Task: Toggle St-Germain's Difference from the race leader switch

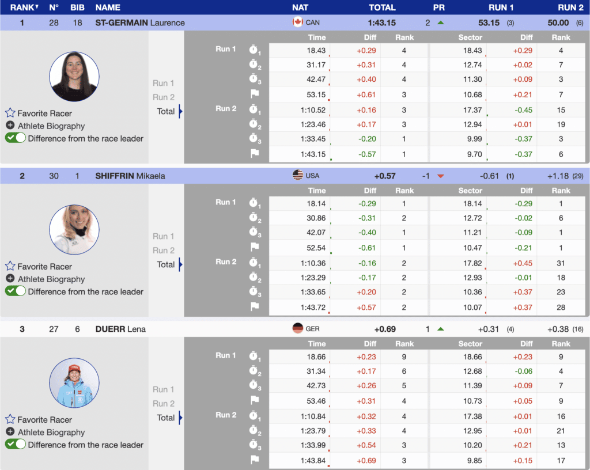Action: tap(16, 138)
